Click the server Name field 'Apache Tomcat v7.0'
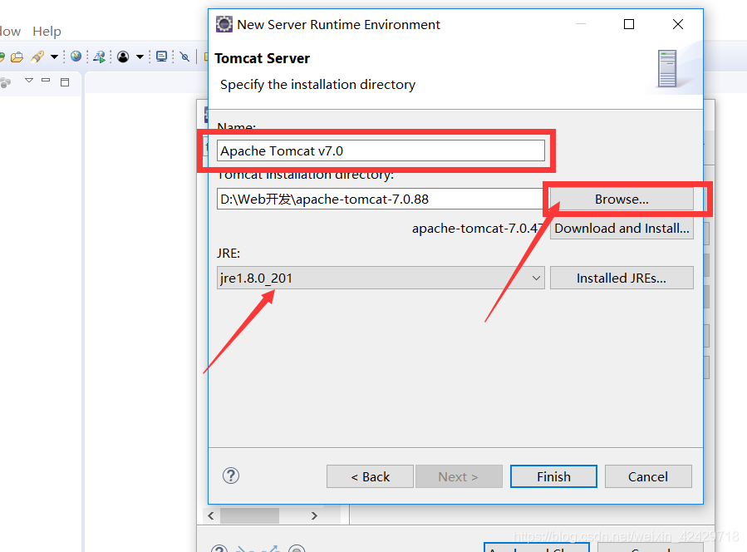Image resolution: width=747 pixels, height=552 pixels. (x=381, y=150)
